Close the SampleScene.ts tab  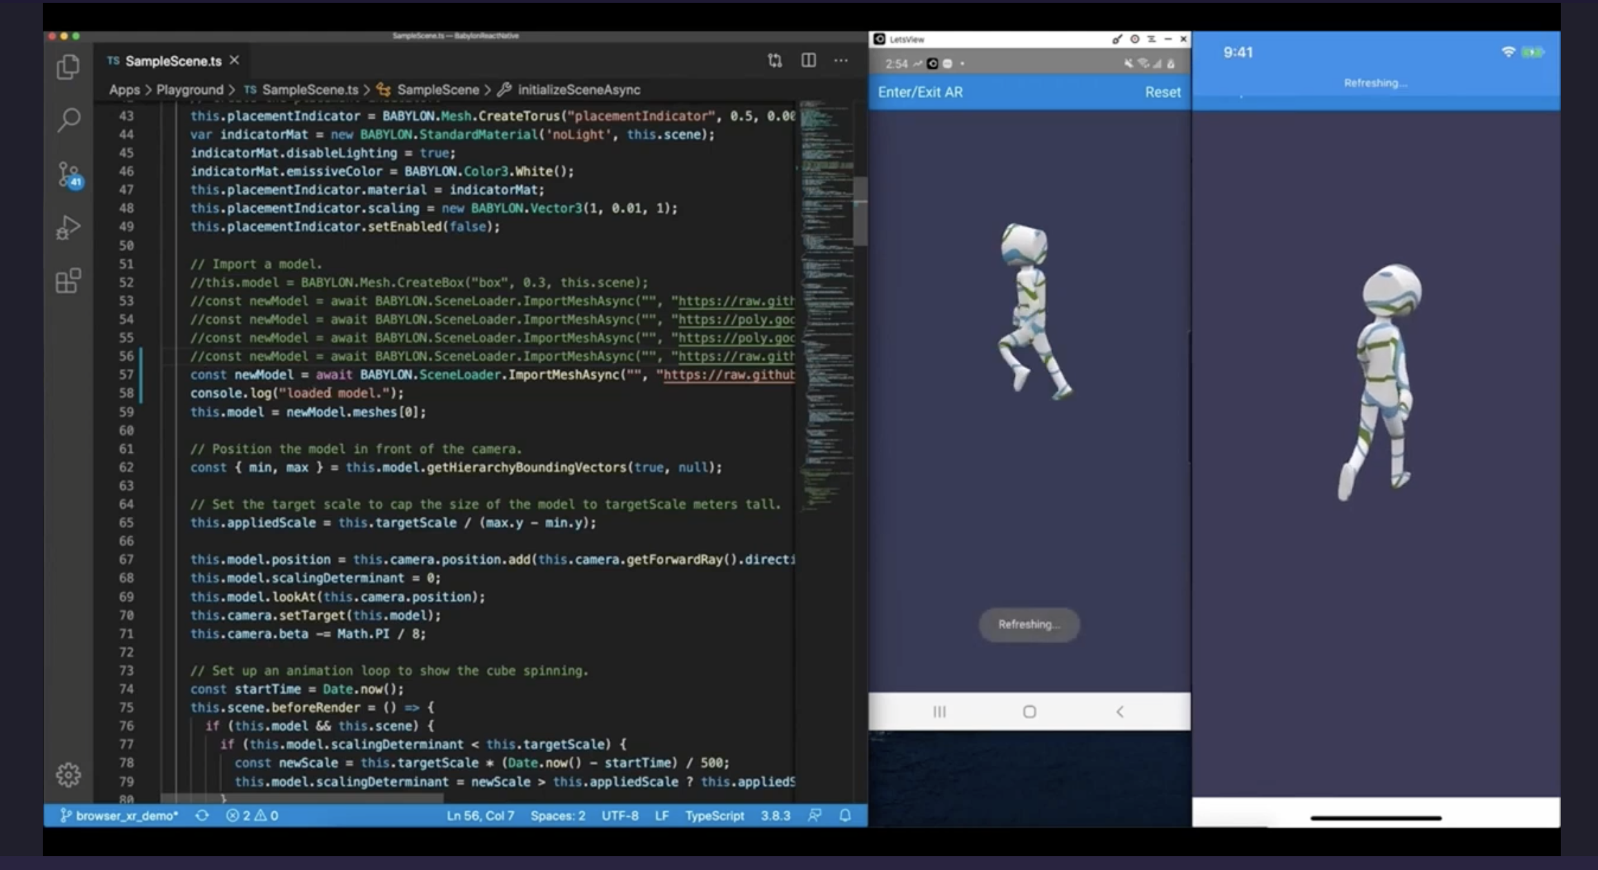[235, 61]
